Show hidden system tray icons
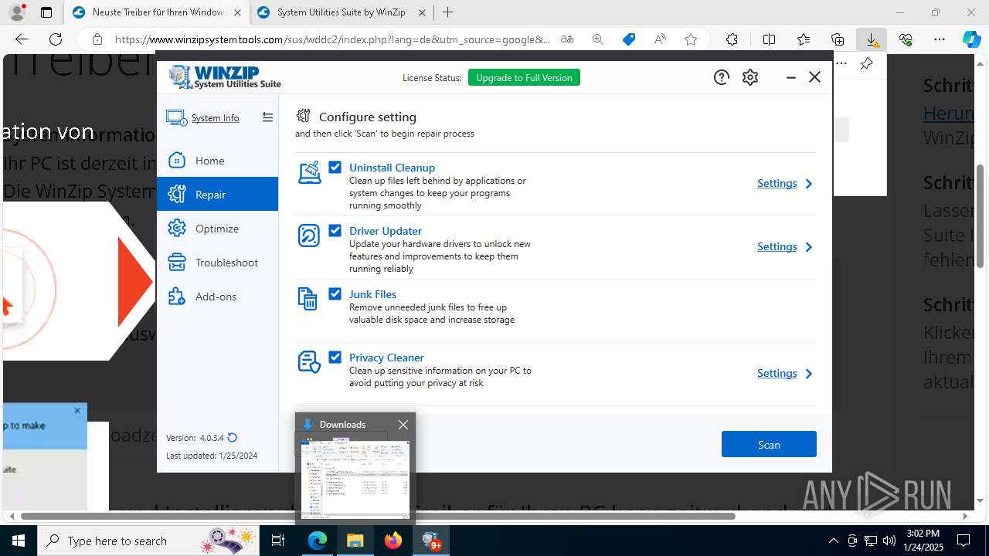The image size is (989, 556). pyautogui.click(x=833, y=541)
